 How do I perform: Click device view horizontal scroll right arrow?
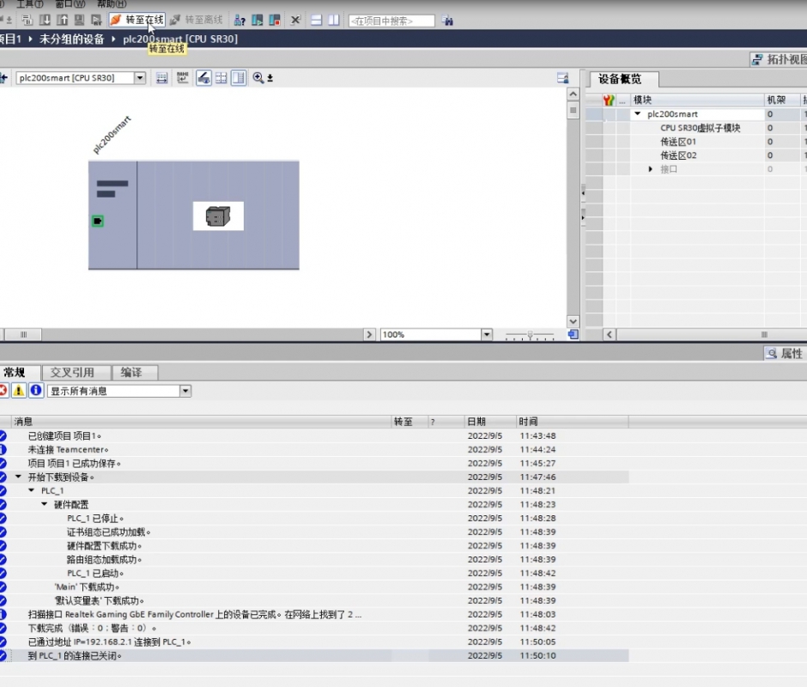(x=369, y=335)
